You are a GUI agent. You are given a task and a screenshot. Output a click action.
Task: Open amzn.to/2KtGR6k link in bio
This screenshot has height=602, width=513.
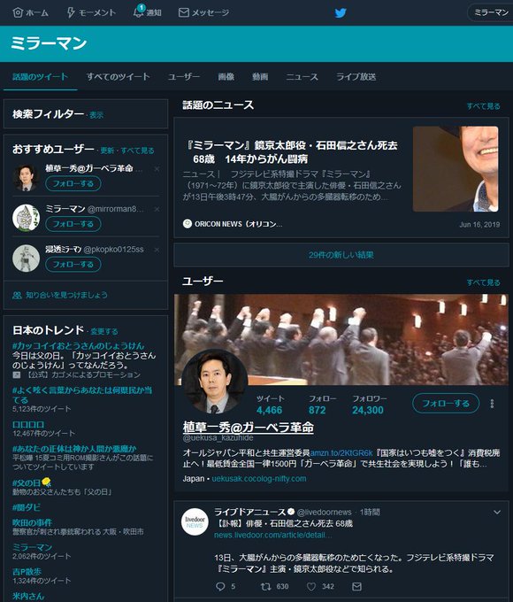click(341, 452)
